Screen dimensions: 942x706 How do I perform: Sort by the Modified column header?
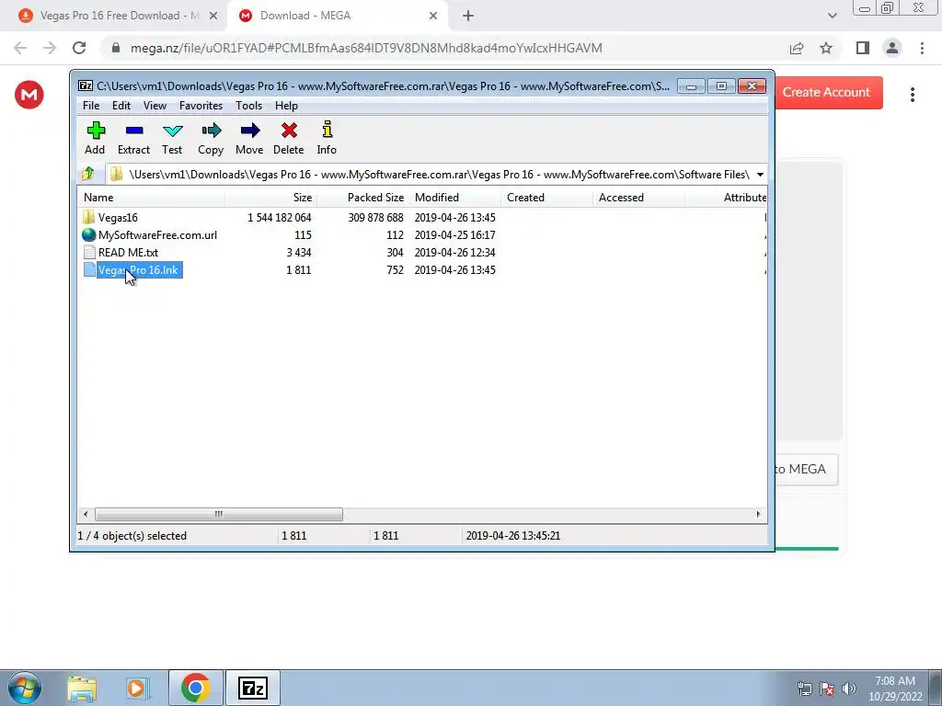pos(454,198)
